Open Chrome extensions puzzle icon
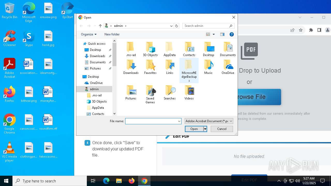This screenshot has height=186, width=331. (x=311, y=30)
